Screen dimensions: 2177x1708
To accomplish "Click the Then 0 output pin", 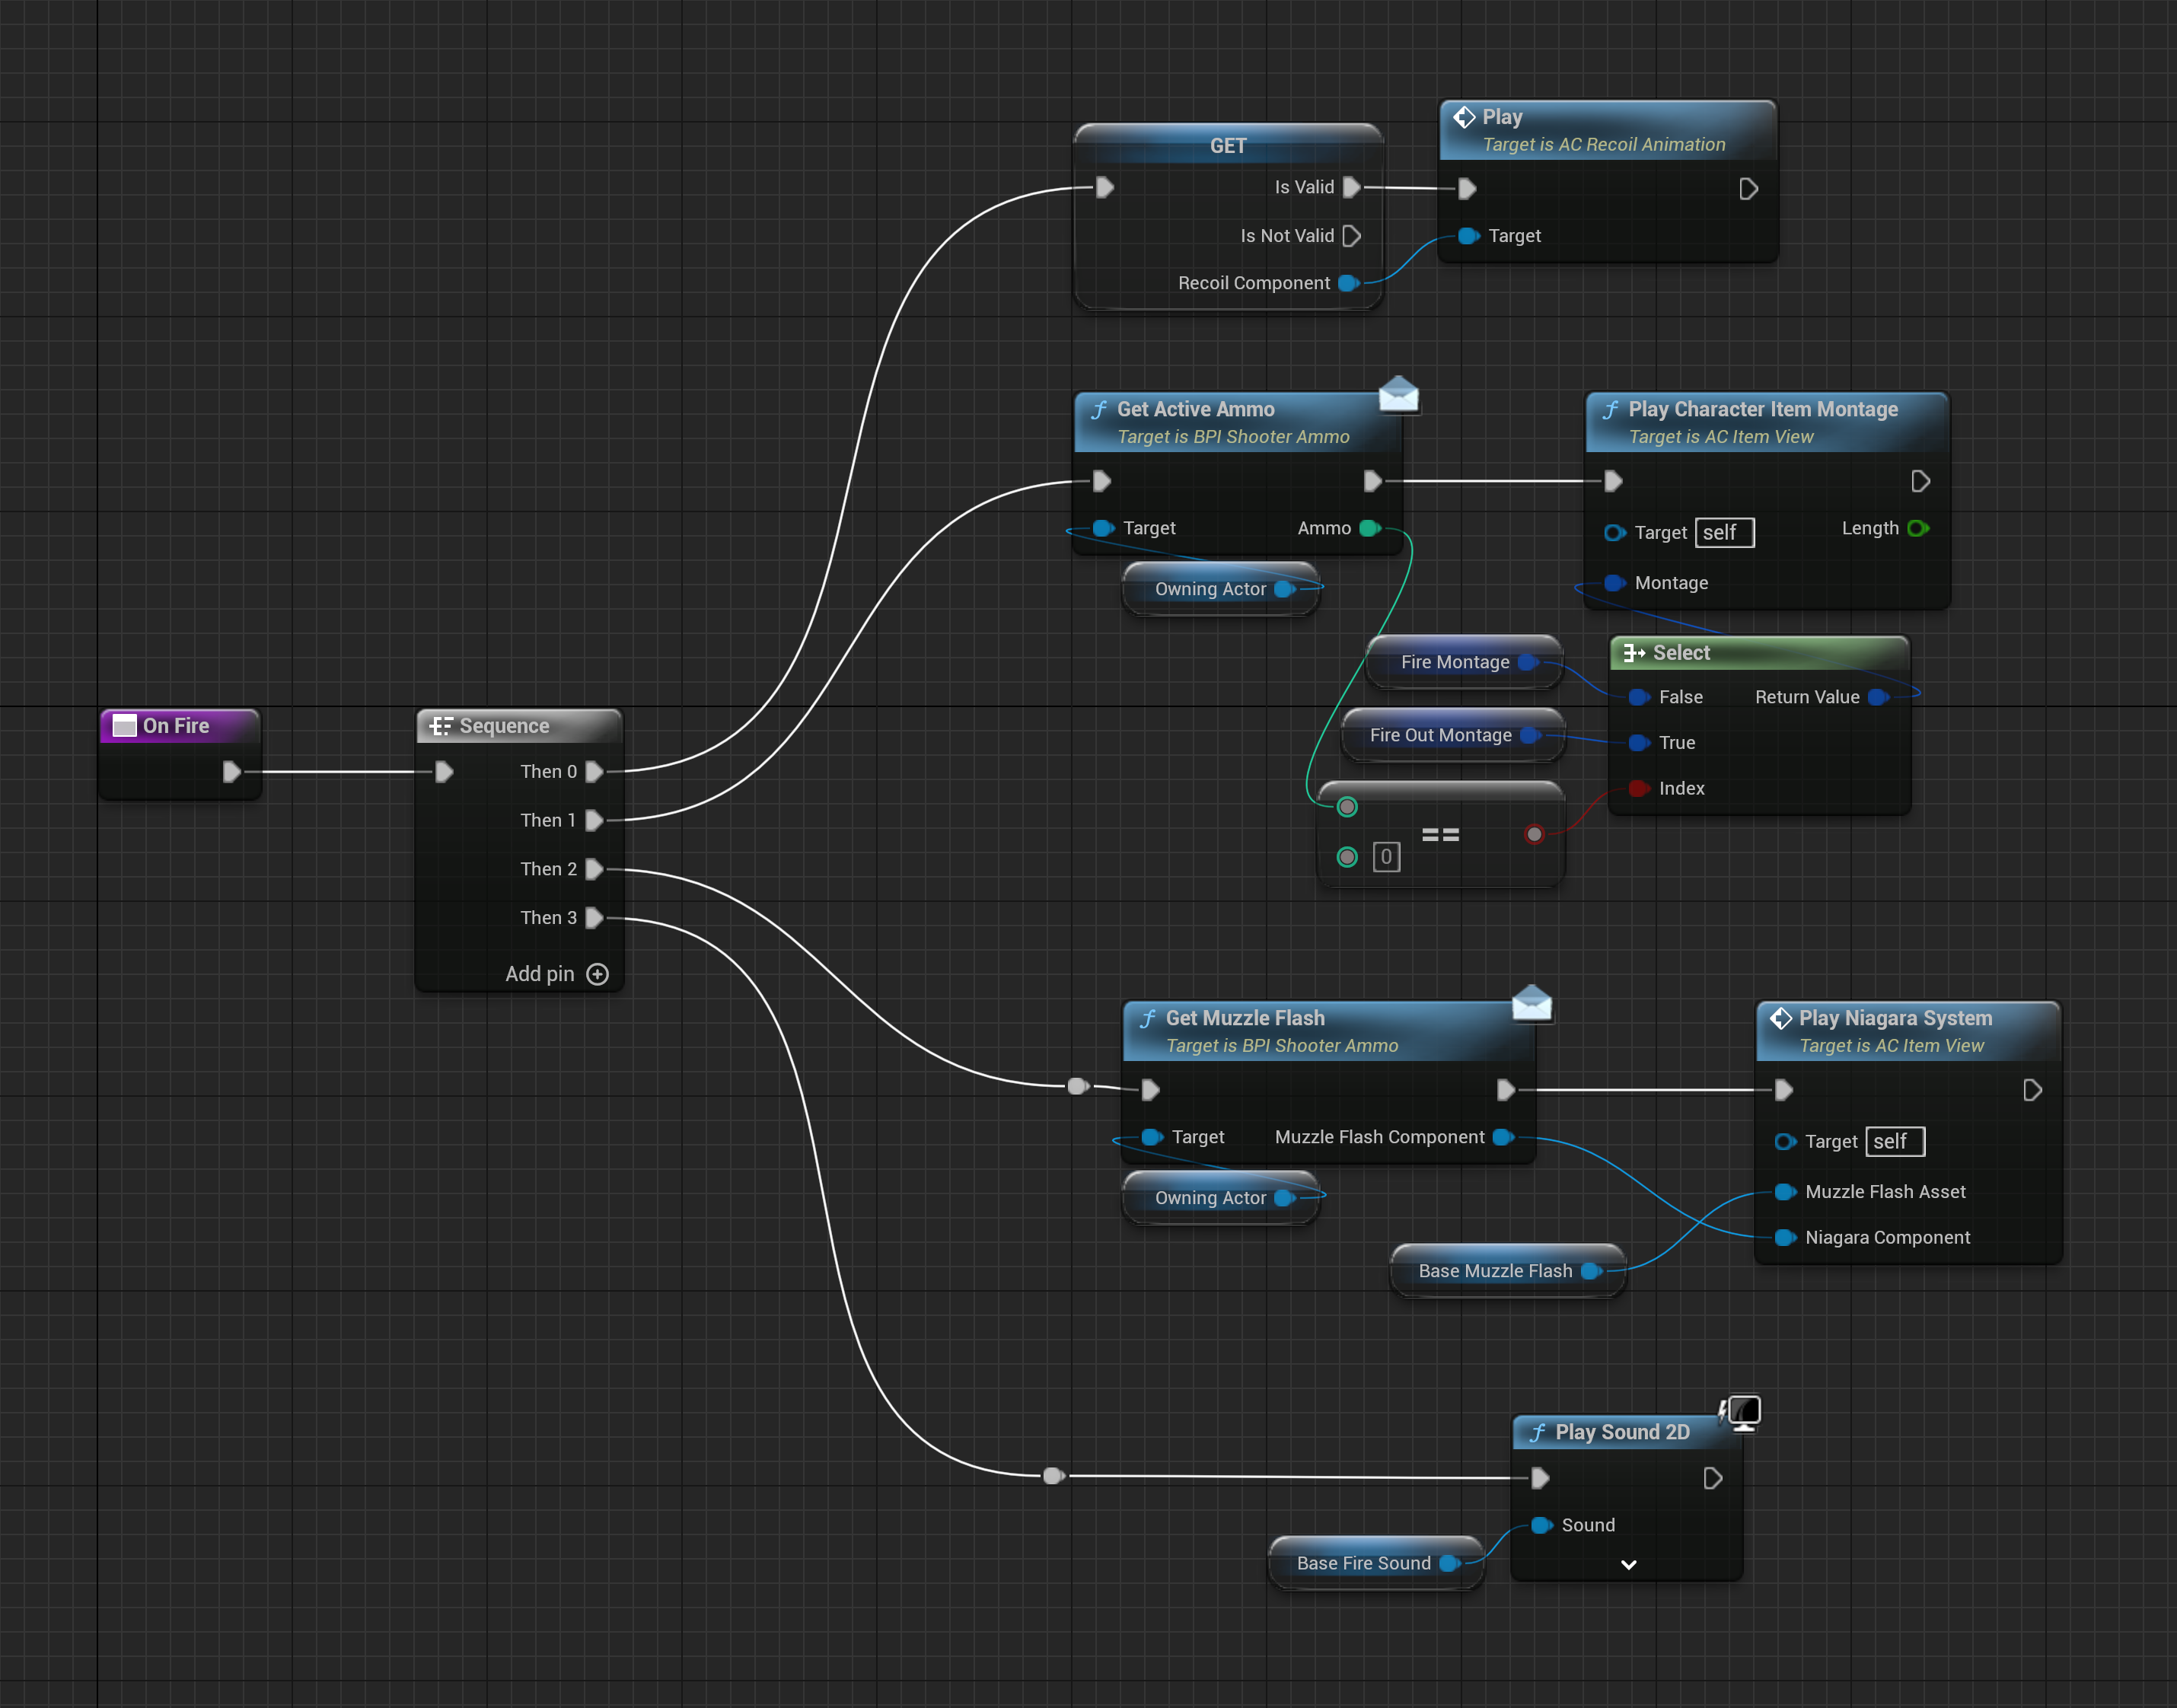I will point(595,772).
